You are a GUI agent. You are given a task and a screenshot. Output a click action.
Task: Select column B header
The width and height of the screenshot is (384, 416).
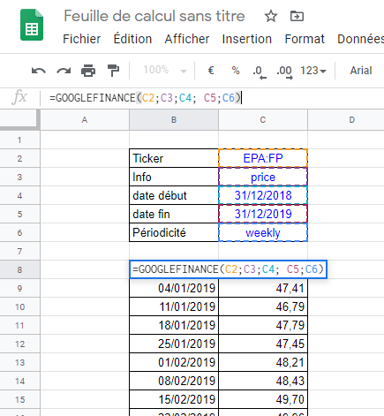click(174, 120)
